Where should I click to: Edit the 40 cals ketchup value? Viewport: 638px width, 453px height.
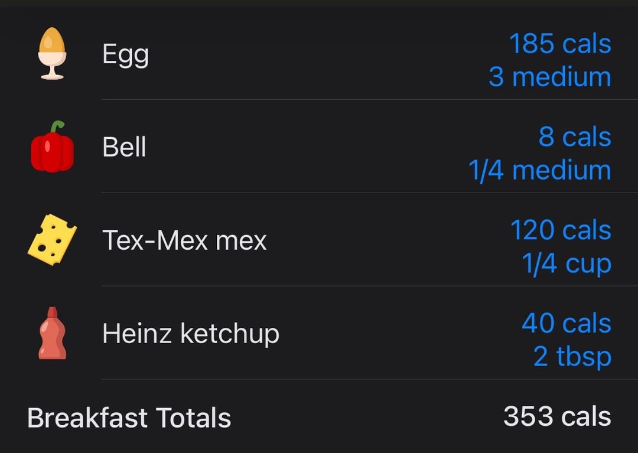click(567, 323)
